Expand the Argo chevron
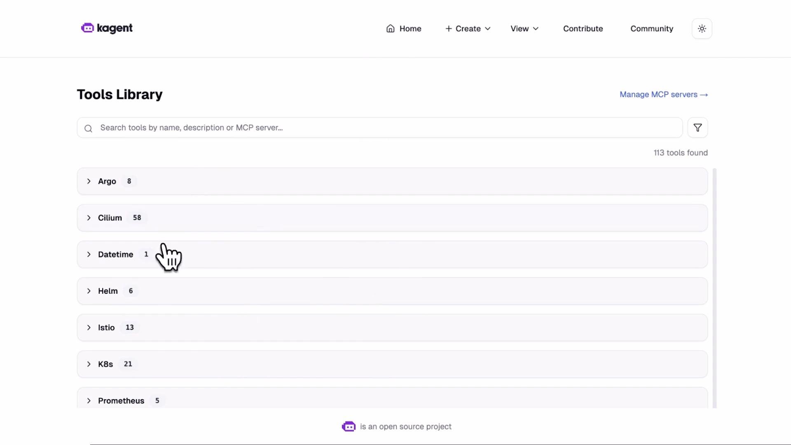Viewport: 791px width, 445px height. pos(89,181)
